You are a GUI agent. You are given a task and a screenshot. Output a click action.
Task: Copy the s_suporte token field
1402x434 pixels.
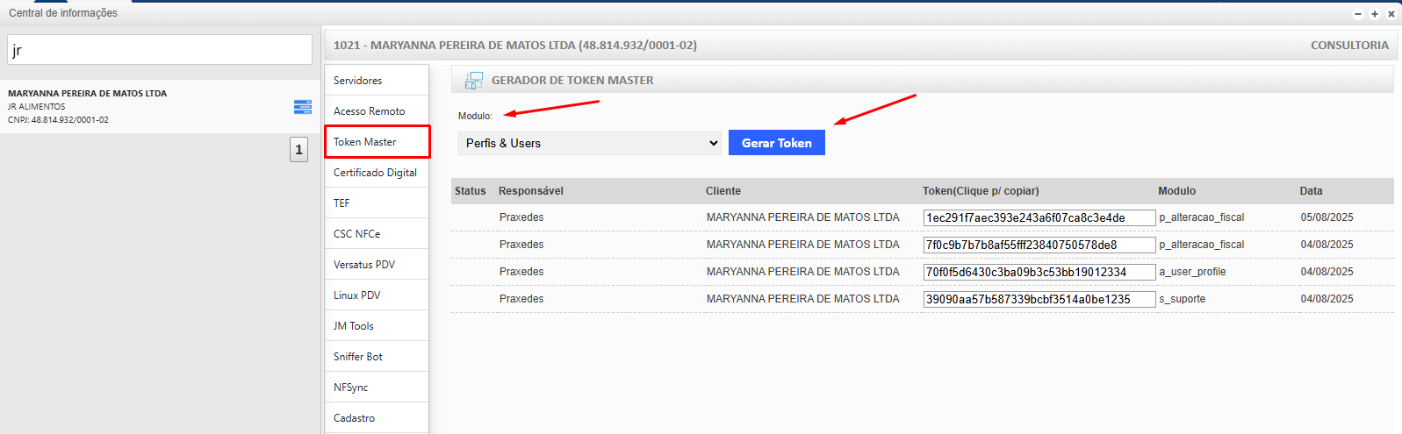(1039, 300)
